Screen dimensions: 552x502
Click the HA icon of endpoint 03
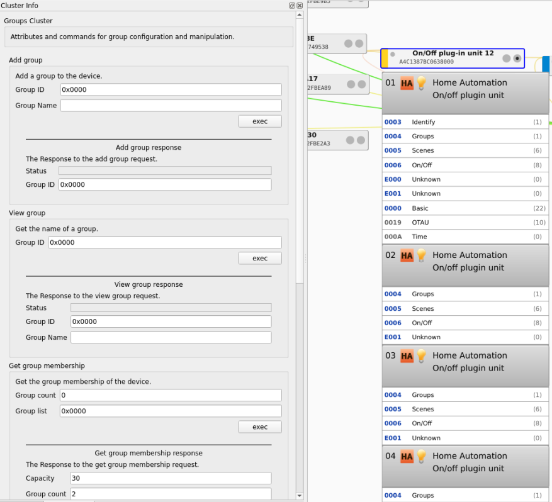[x=407, y=356]
